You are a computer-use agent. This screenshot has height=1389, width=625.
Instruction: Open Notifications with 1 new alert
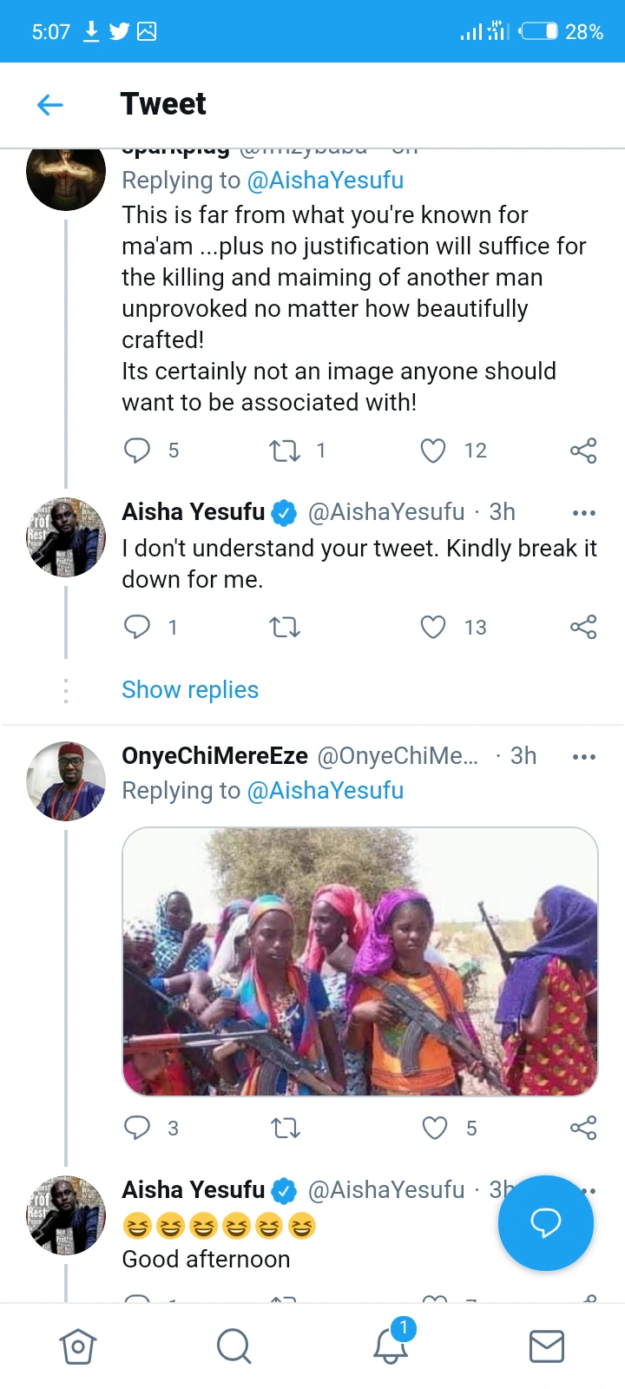coord(391,1345)
